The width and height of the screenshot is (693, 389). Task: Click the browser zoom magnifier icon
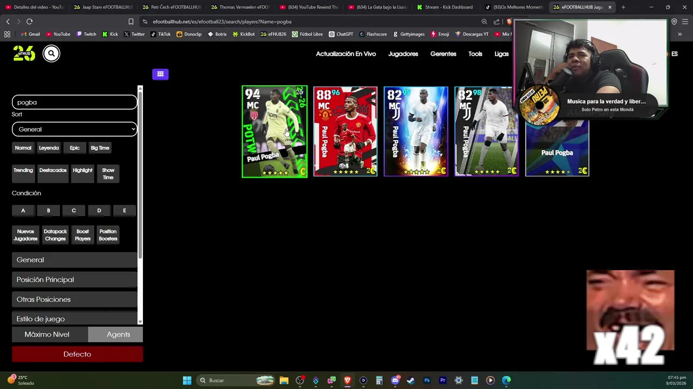[484, 22]
